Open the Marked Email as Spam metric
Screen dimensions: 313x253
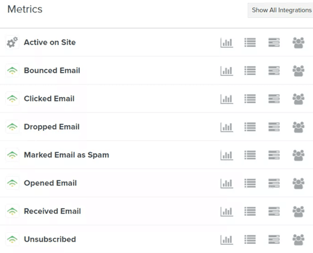tap(67, 155)
